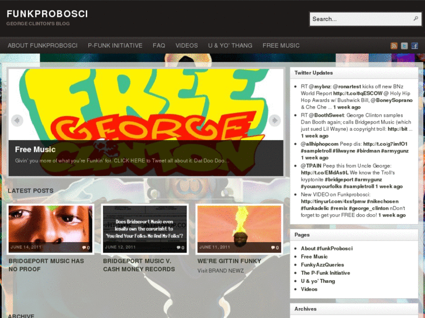
Task: Open the June 11, 2011 post thumbnail
Action: pos(239,229)
